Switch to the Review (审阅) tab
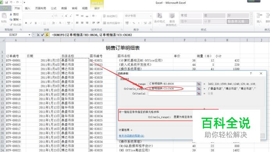Viewport: 270px width, 152px height. tap(75, 8)
